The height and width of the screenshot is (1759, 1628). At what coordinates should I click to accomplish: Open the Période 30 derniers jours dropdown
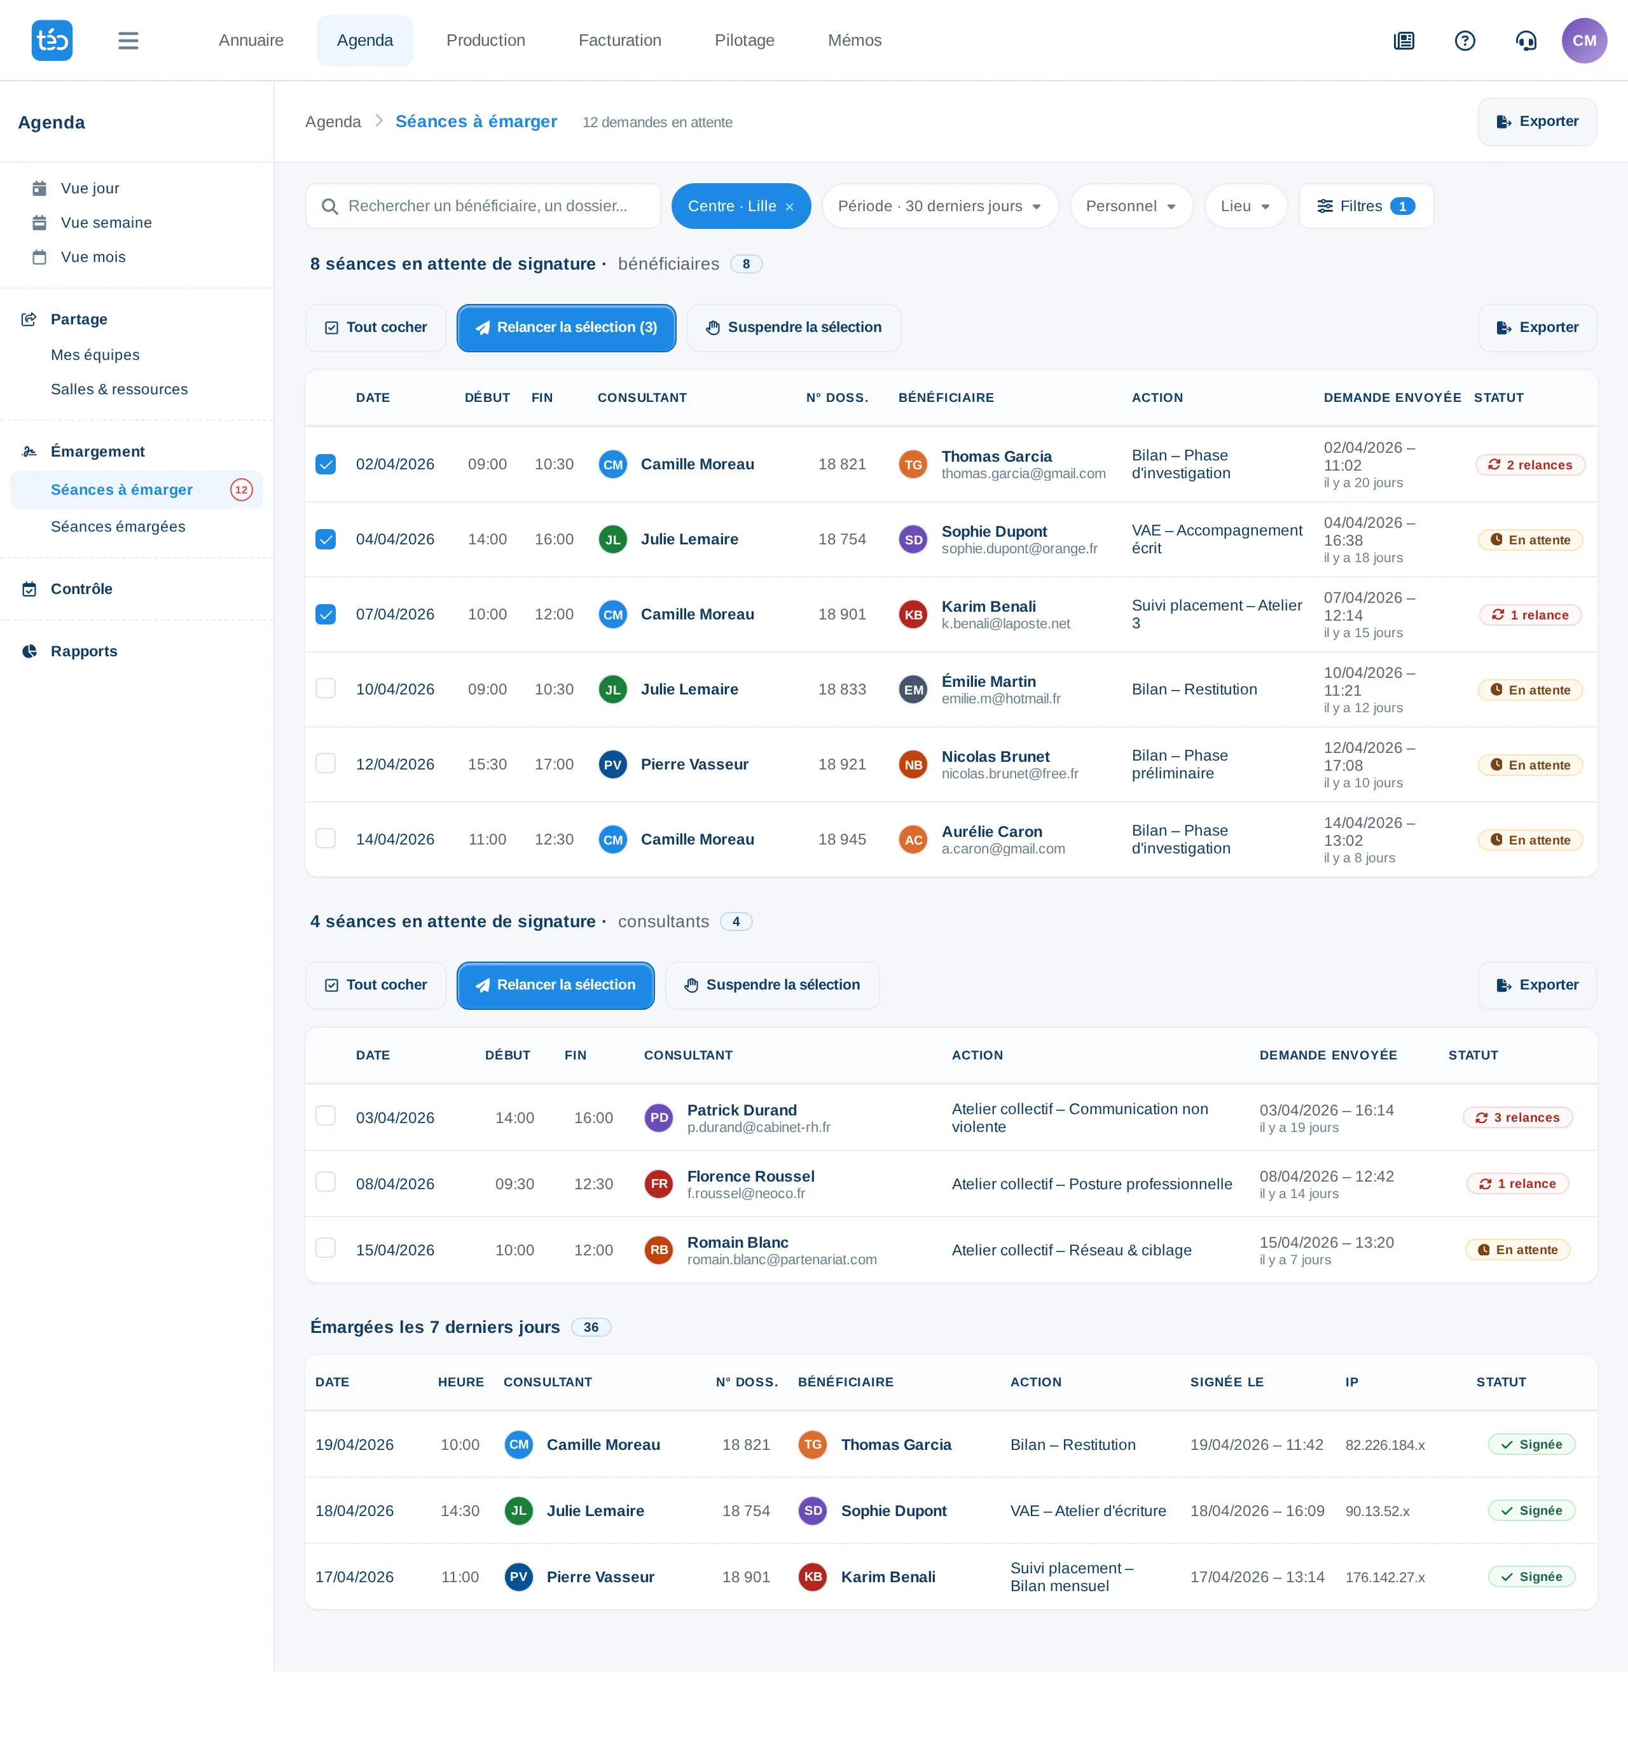tap(940, 206)
